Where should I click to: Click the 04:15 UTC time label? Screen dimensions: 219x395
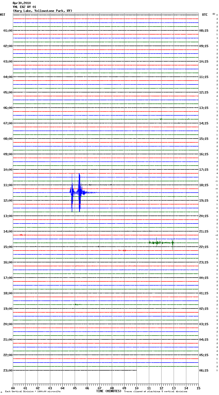[x=204, y=340]
